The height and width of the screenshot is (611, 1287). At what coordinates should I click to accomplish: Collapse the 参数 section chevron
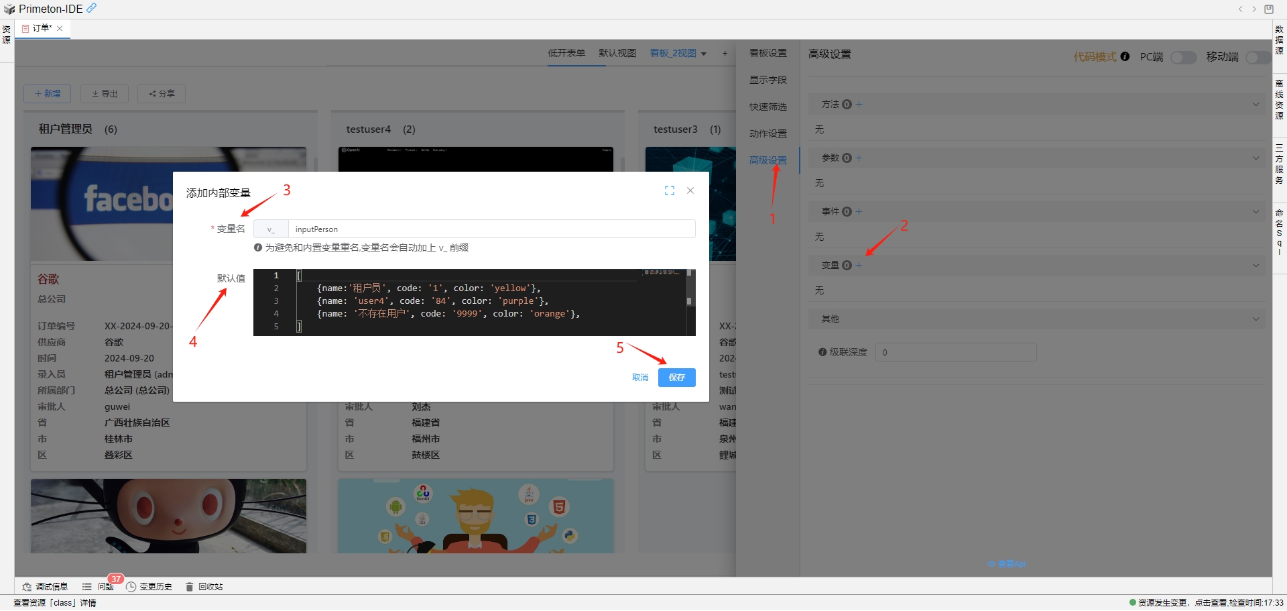(x=1255, y=158)
